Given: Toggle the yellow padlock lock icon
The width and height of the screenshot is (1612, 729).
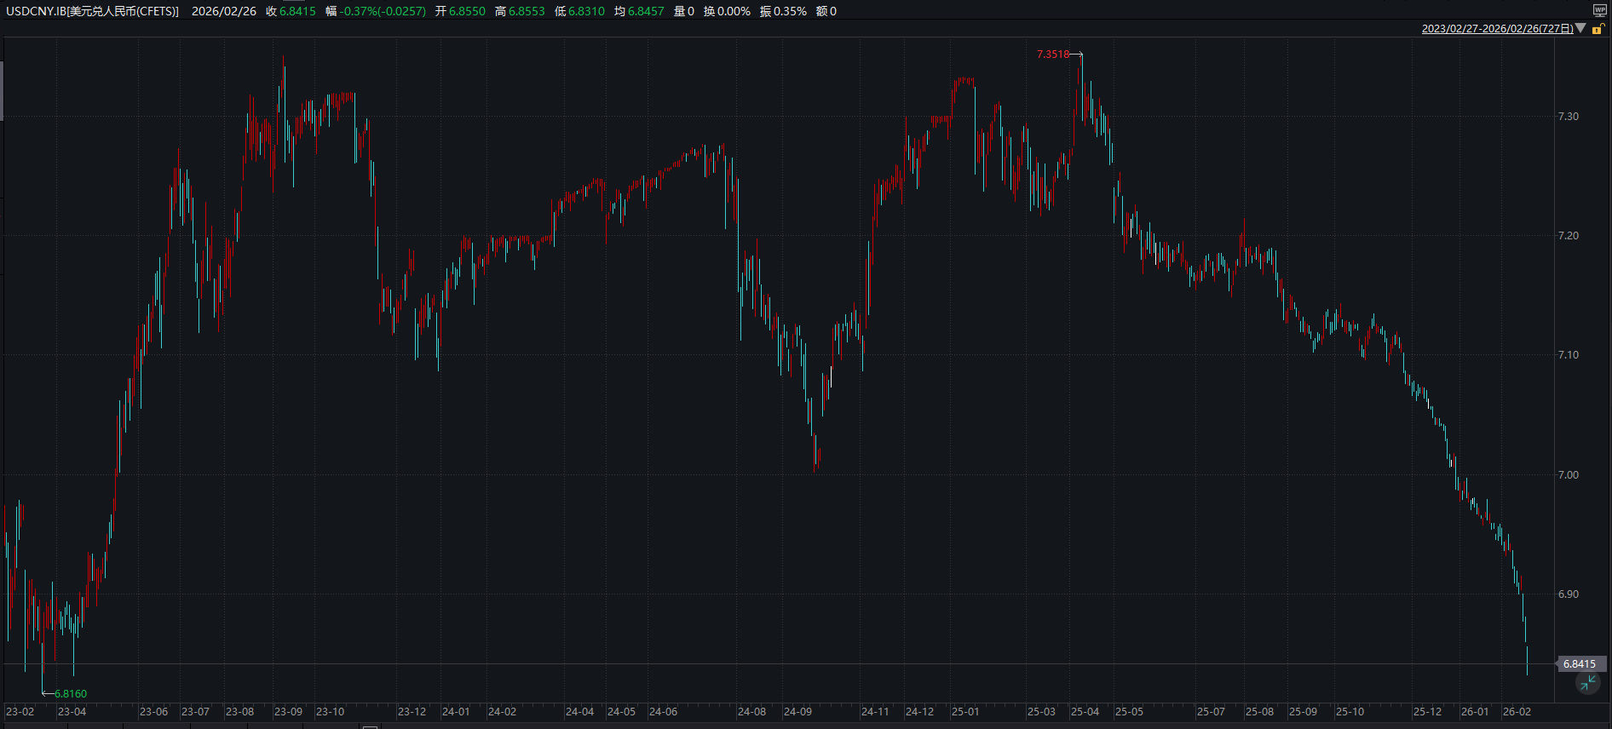Looking at the screenshot, I should coord(1598,29).
